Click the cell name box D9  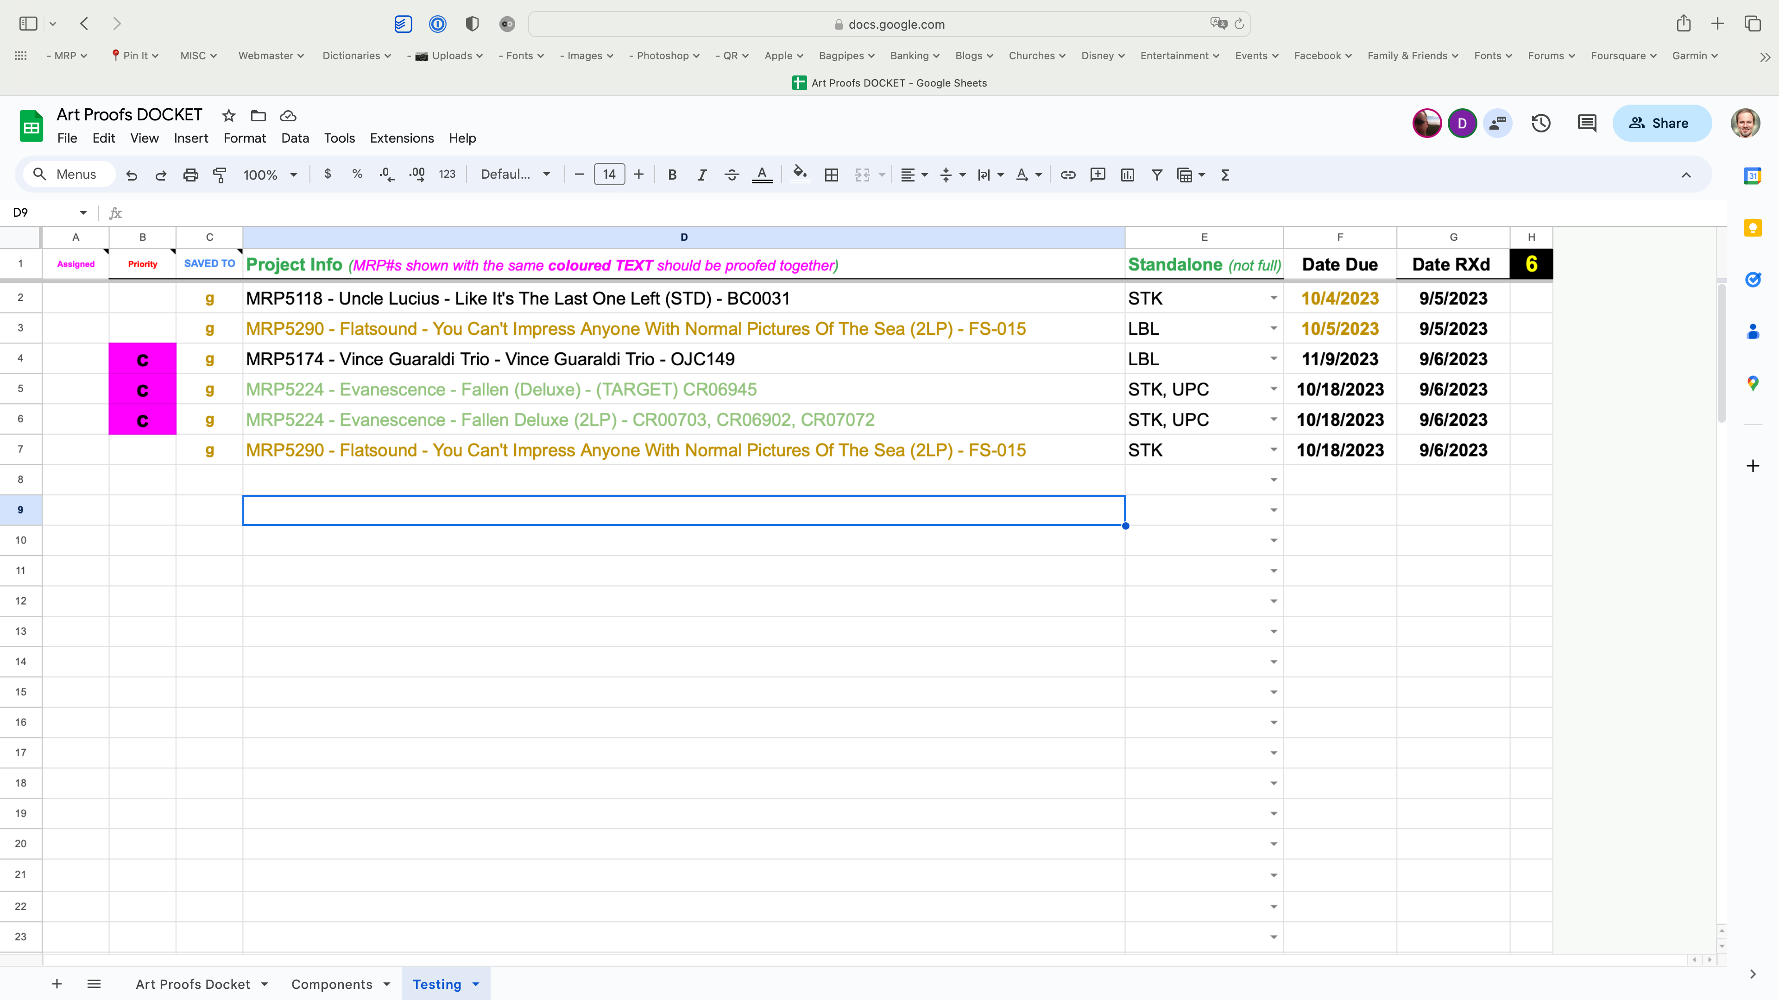pos(41,212)
